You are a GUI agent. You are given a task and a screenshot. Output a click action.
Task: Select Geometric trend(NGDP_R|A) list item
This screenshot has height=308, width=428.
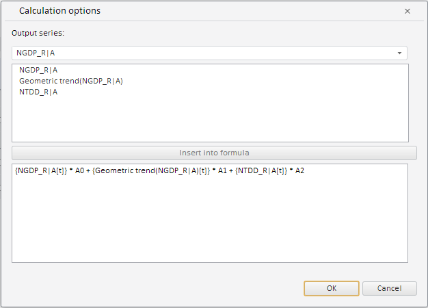pos(70,81)
